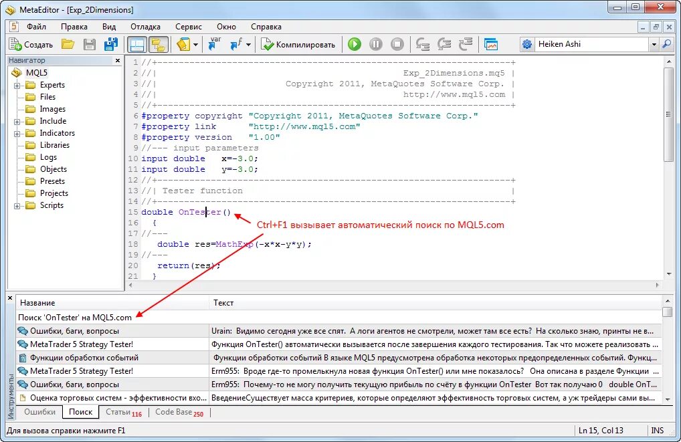Switch to the Статьи tab
The width and height of the screenshot is (681, 442).
(123, 413)
